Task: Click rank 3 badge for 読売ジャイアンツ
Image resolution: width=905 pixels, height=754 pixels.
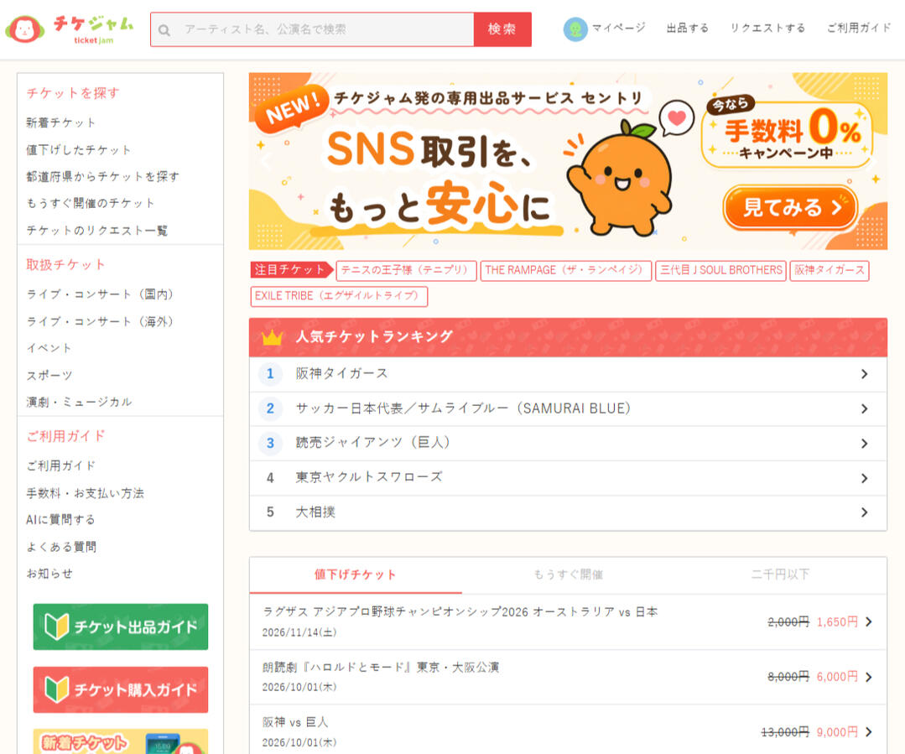Action: (x=270, y=444)
